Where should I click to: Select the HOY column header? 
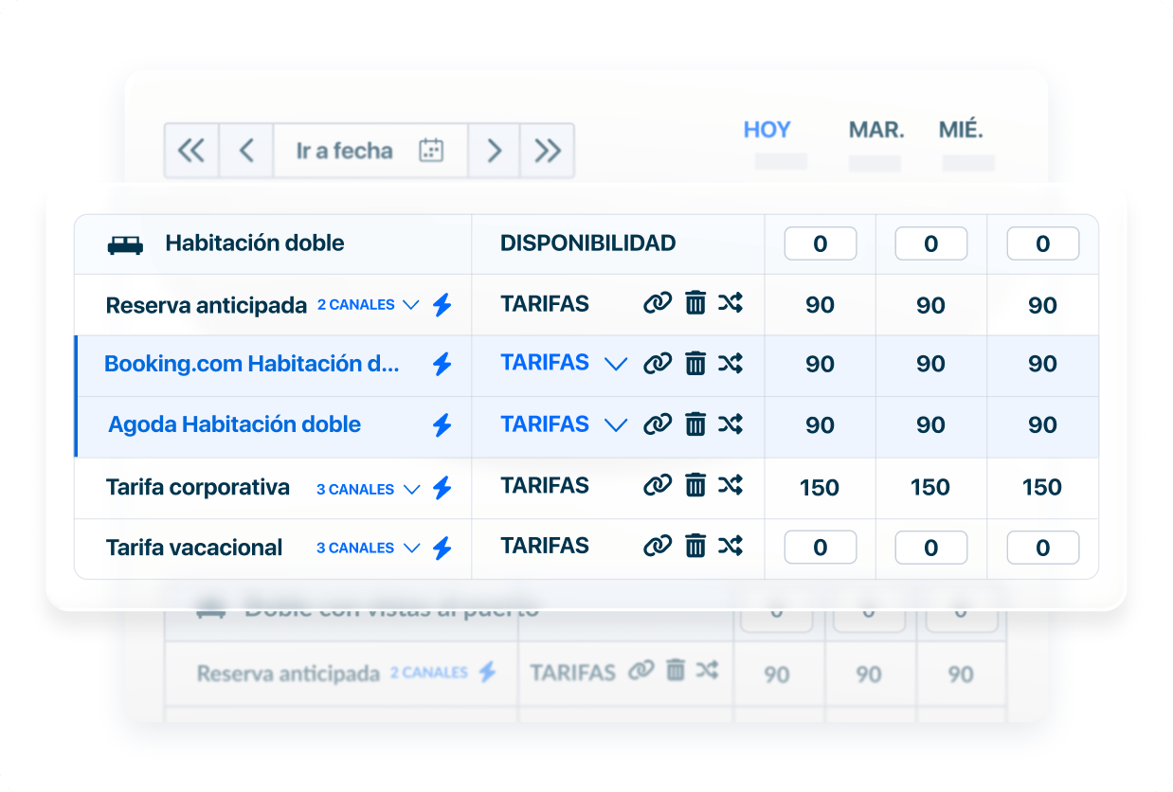[767, 130]
